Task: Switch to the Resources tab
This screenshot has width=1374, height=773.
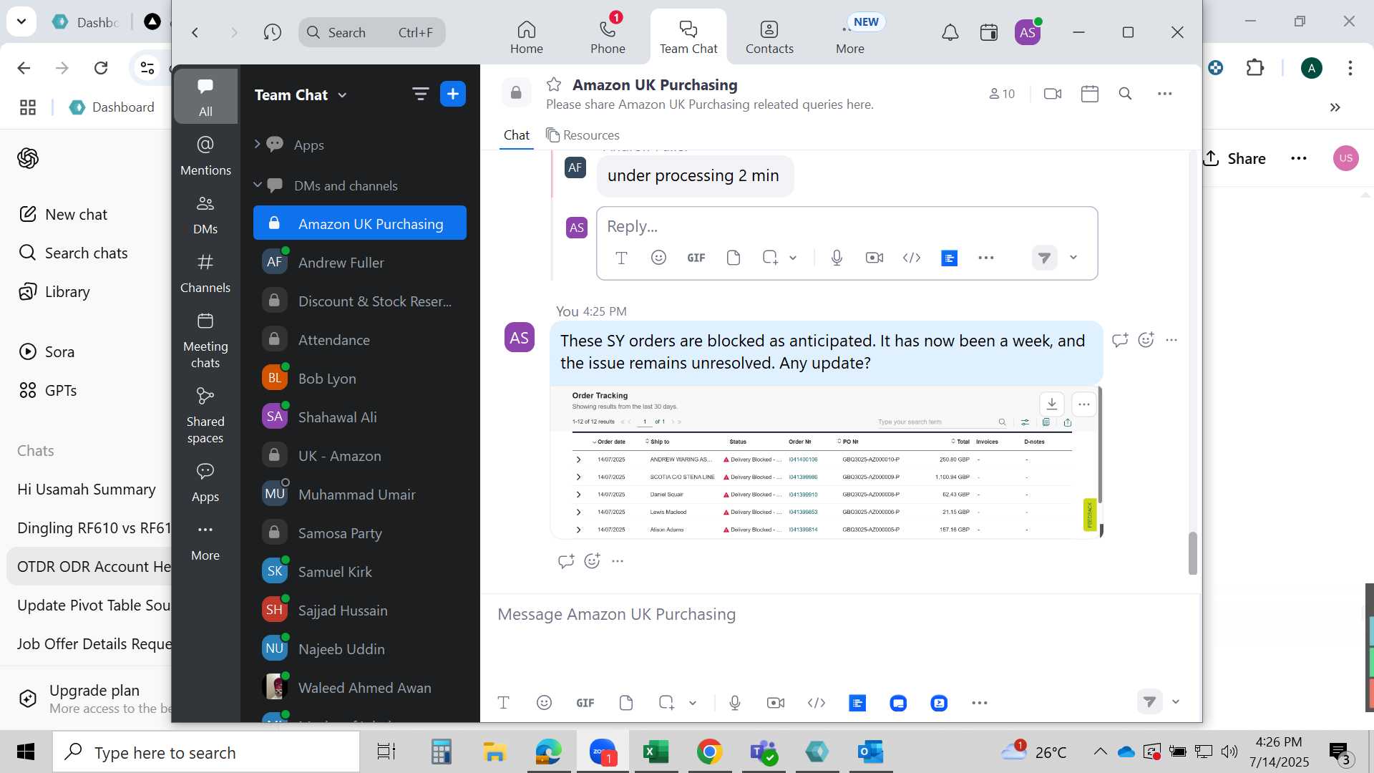Action: click(583, 135)
